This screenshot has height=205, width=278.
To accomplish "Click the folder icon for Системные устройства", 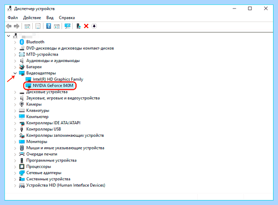I will [22, 179].
